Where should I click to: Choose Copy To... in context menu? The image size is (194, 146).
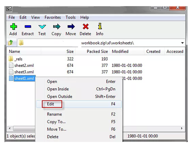point(79,122)
